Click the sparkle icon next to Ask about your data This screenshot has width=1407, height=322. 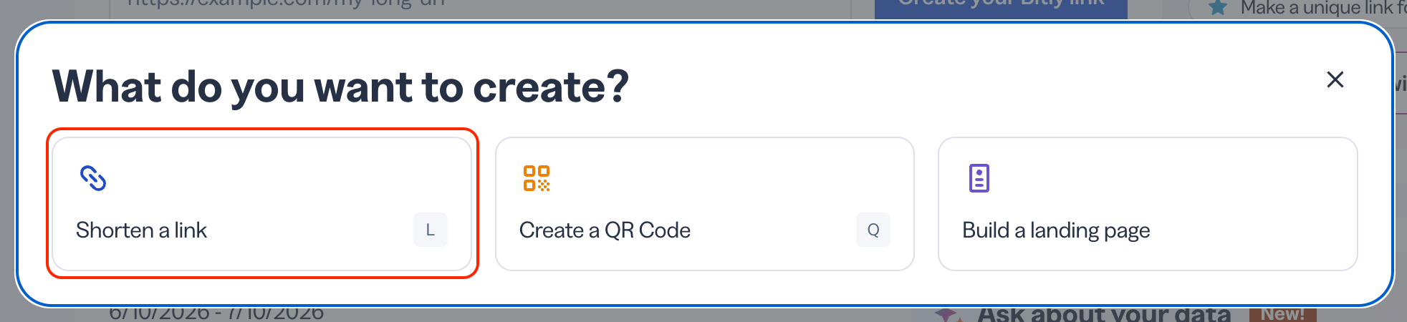pyautogui.click(x=947, y=314)
